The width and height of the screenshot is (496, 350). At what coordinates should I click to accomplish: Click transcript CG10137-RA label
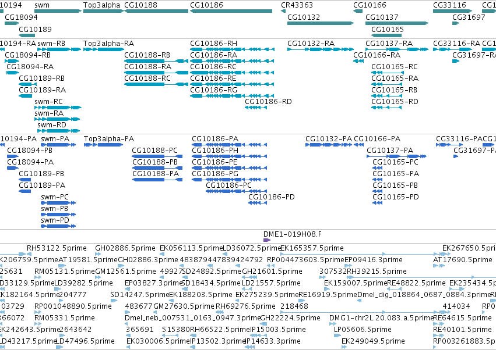389,43
